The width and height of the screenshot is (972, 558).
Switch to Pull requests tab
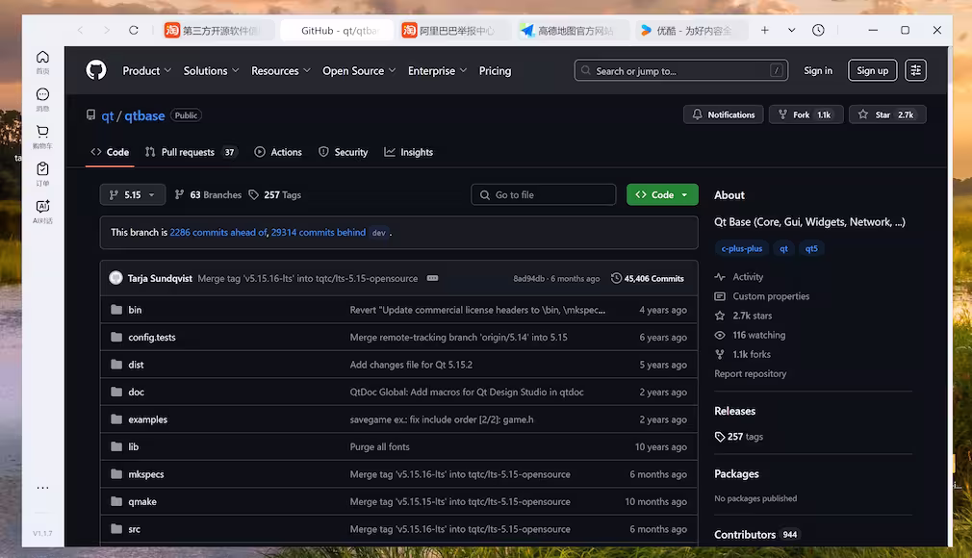coord(191,152)
